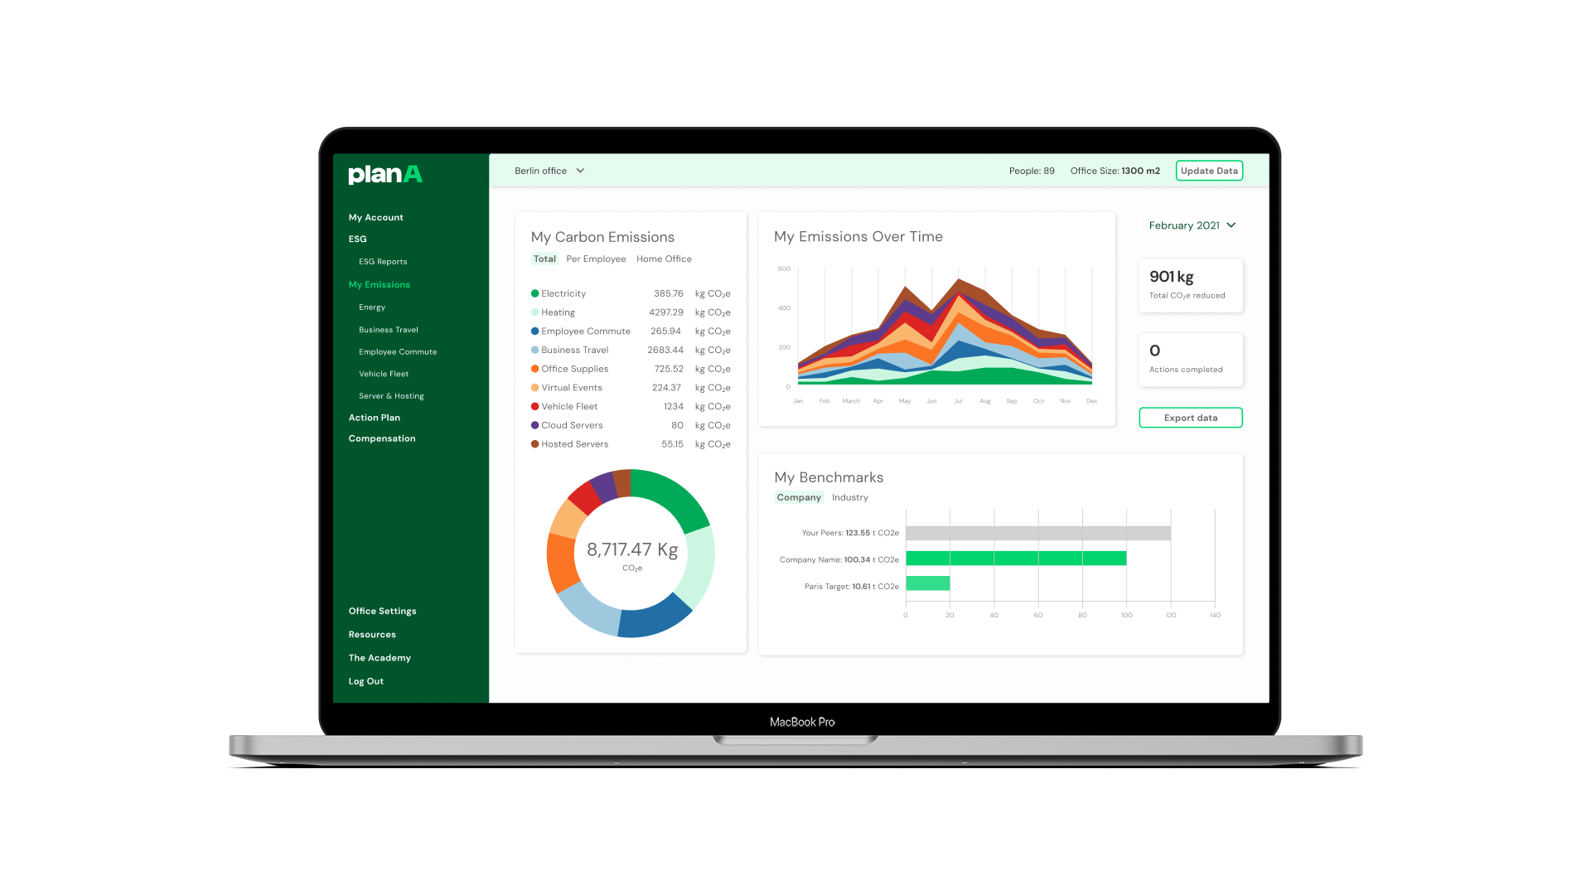Click the red Vehicle Fleet legend dot
1591x895 pixels.
(x=534, y=406)
